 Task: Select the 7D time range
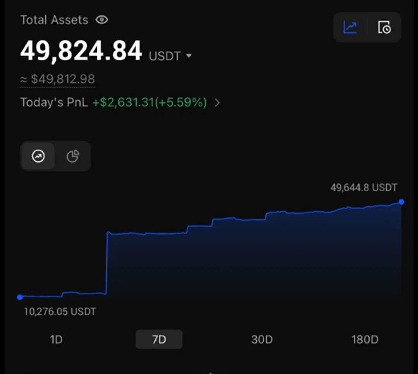[159, 339]
